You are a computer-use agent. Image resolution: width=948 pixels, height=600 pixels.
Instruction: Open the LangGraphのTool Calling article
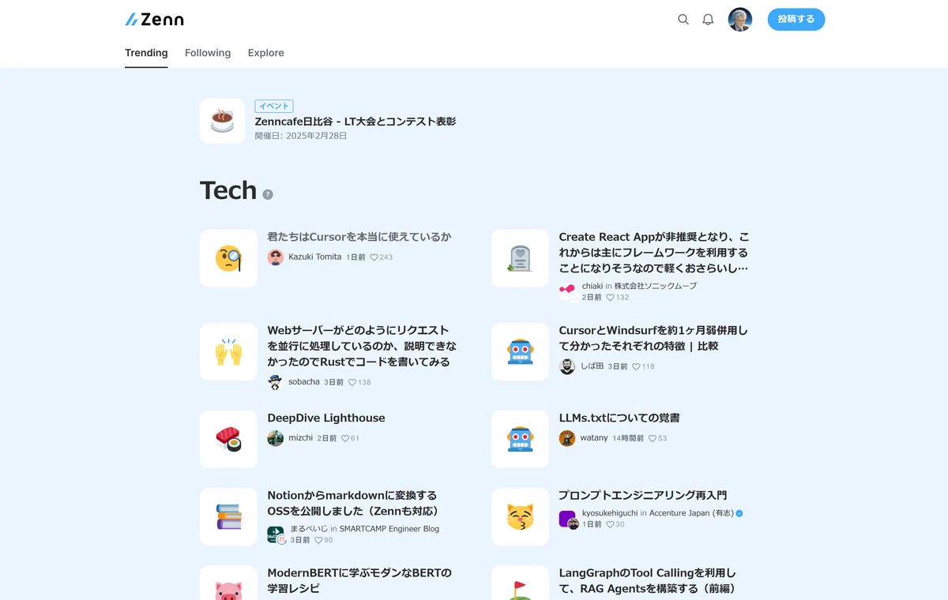click(648, 580)
